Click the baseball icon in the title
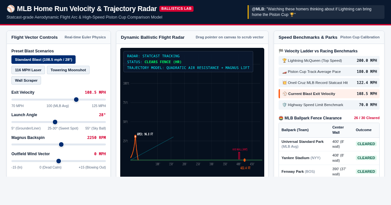The image size is (391, 205). coord(11,9)
